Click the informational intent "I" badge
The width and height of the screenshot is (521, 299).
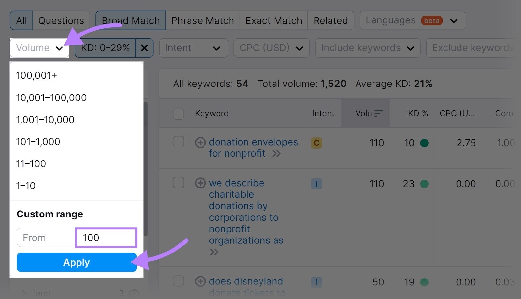(x=317, y=183)
